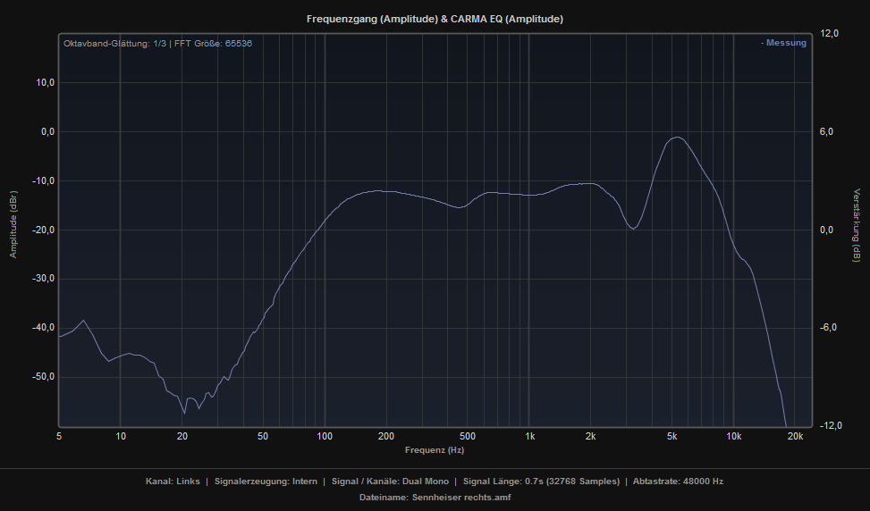
Task: Click the 'Messung' legend entry
Action: (783, 43)
